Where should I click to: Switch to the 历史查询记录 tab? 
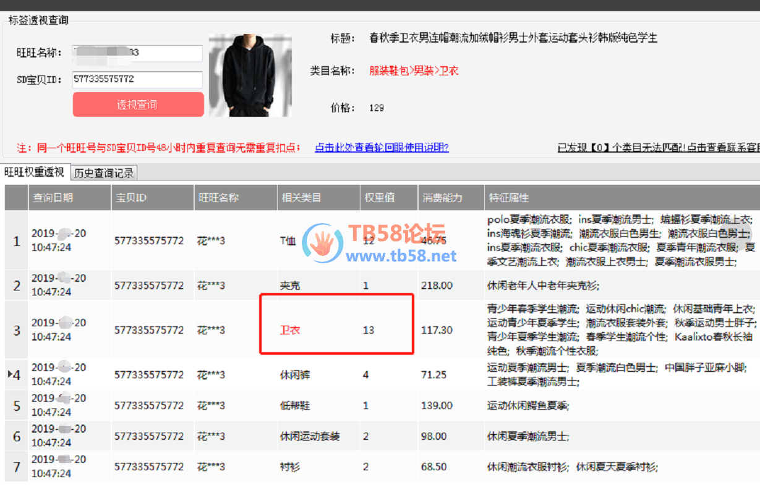click(103, 173)
